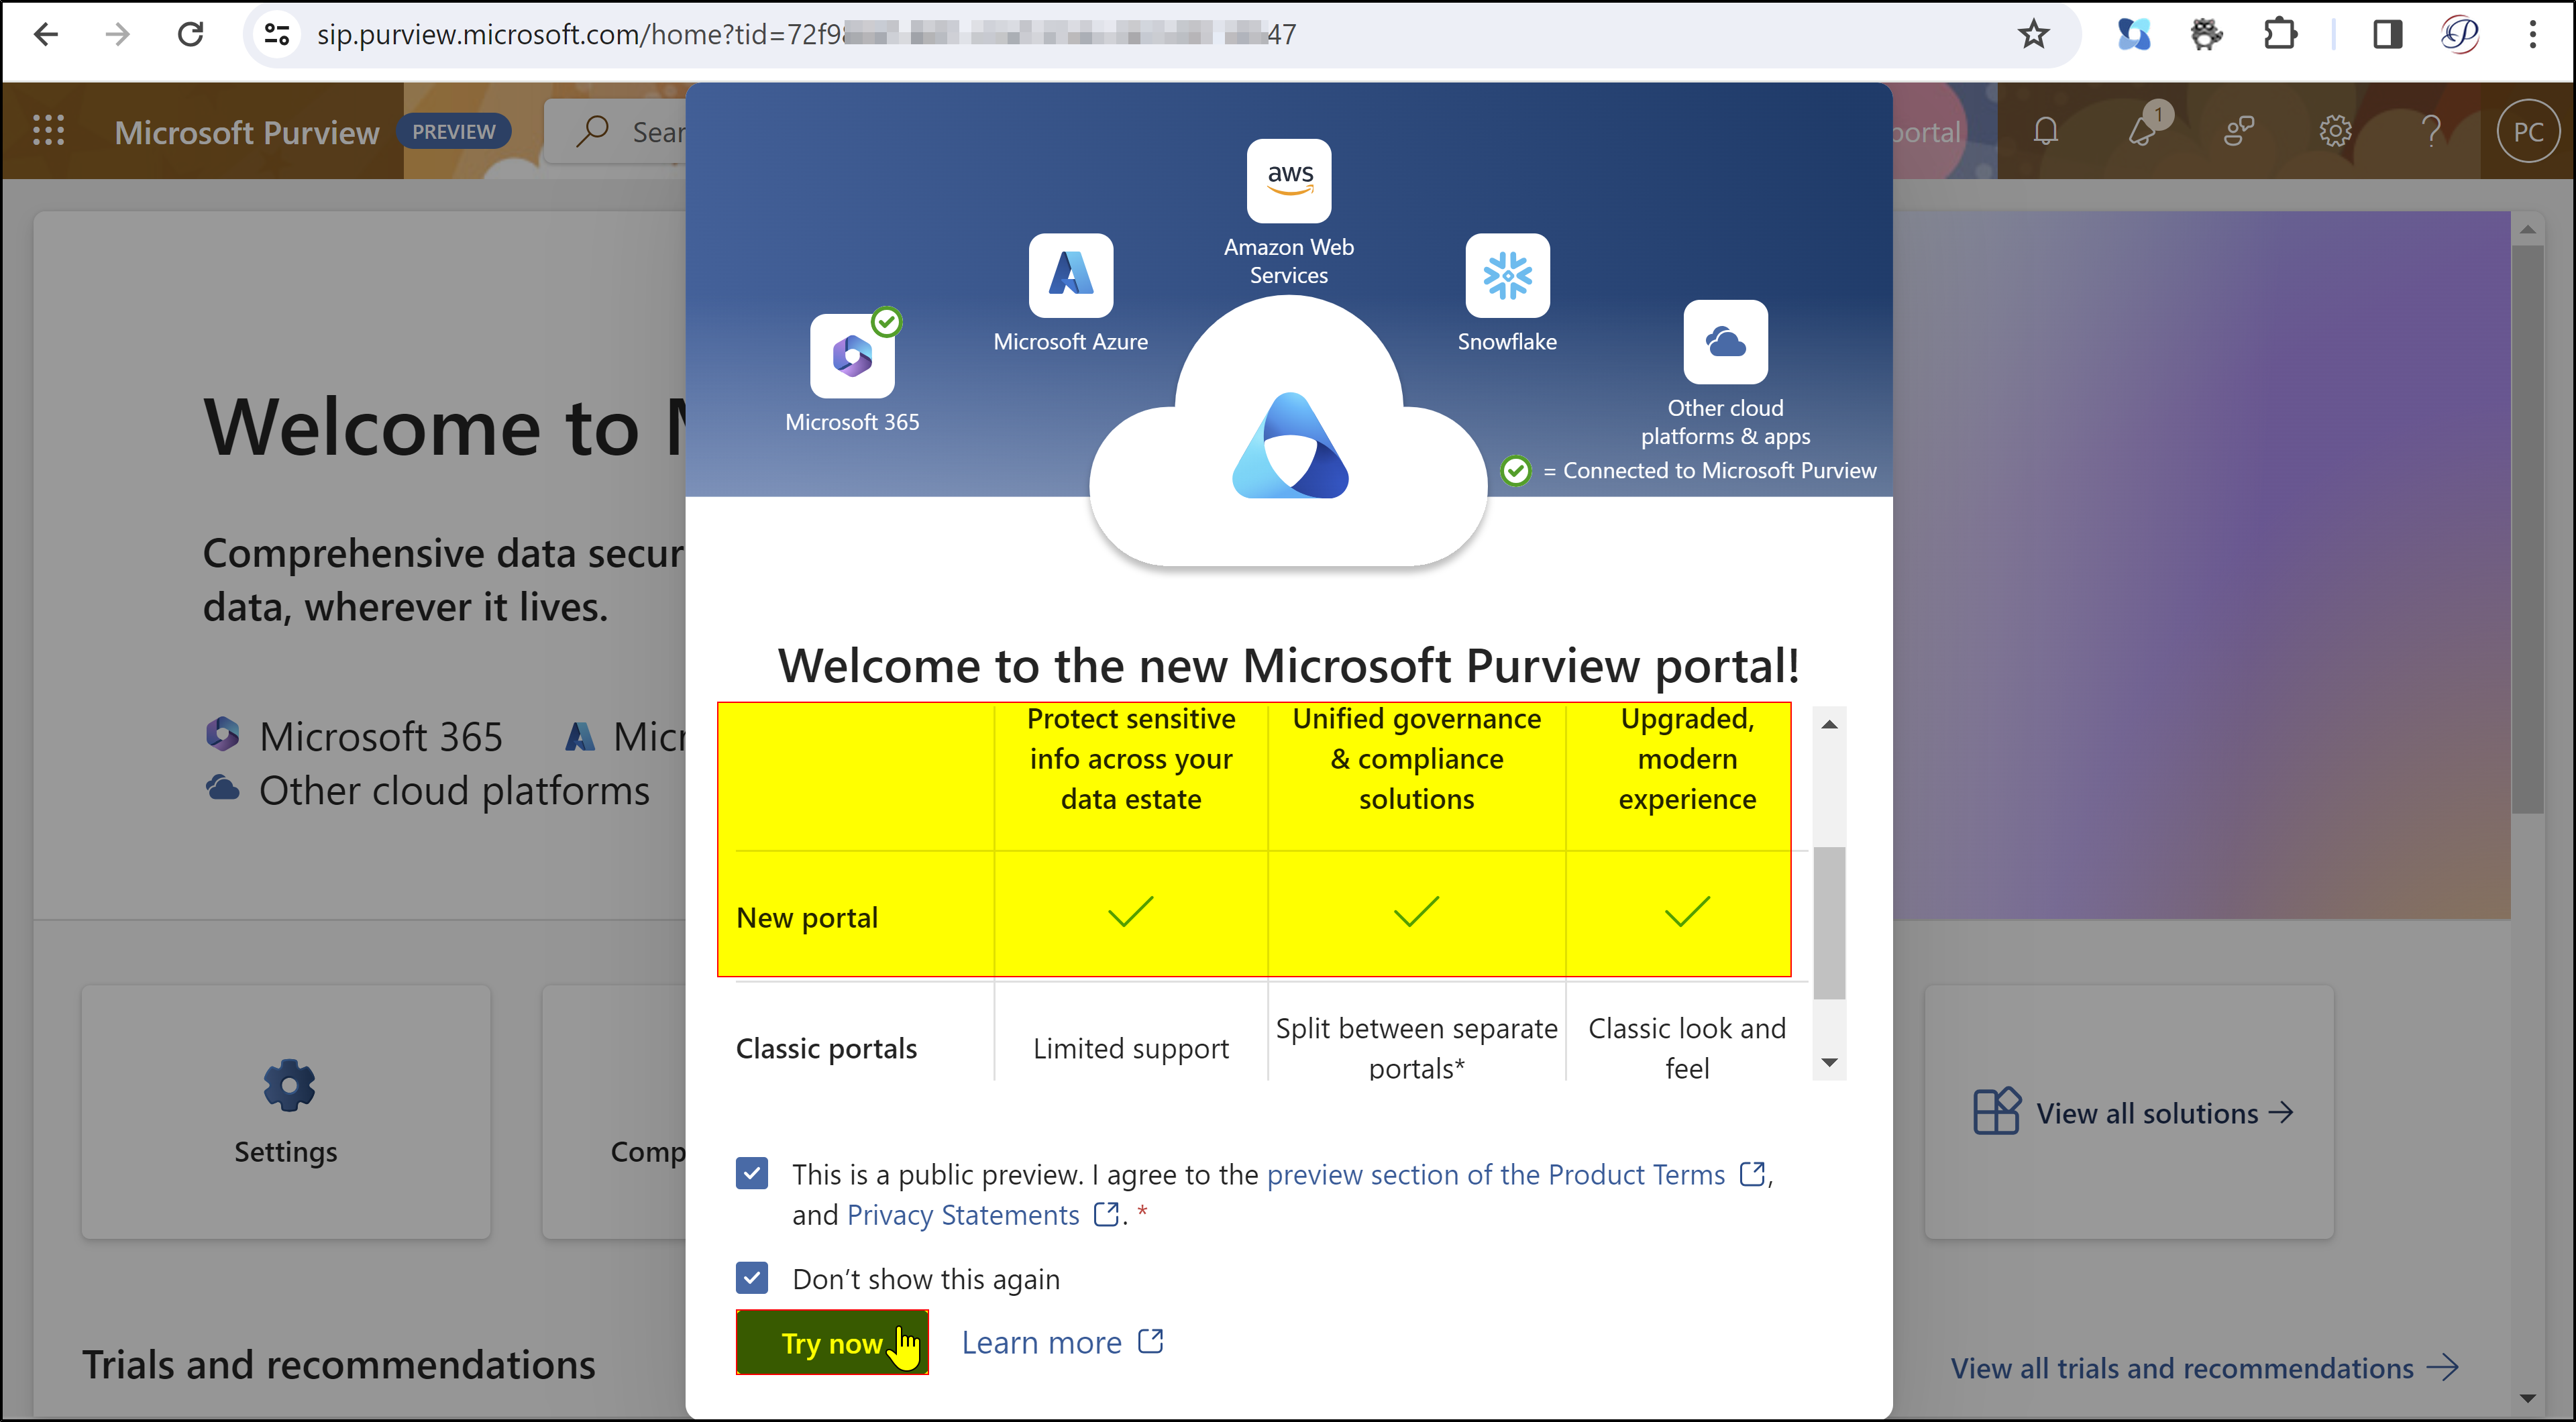Click the page scrollbar up arrow
2576x1422 pixels.
point(2527,229)
